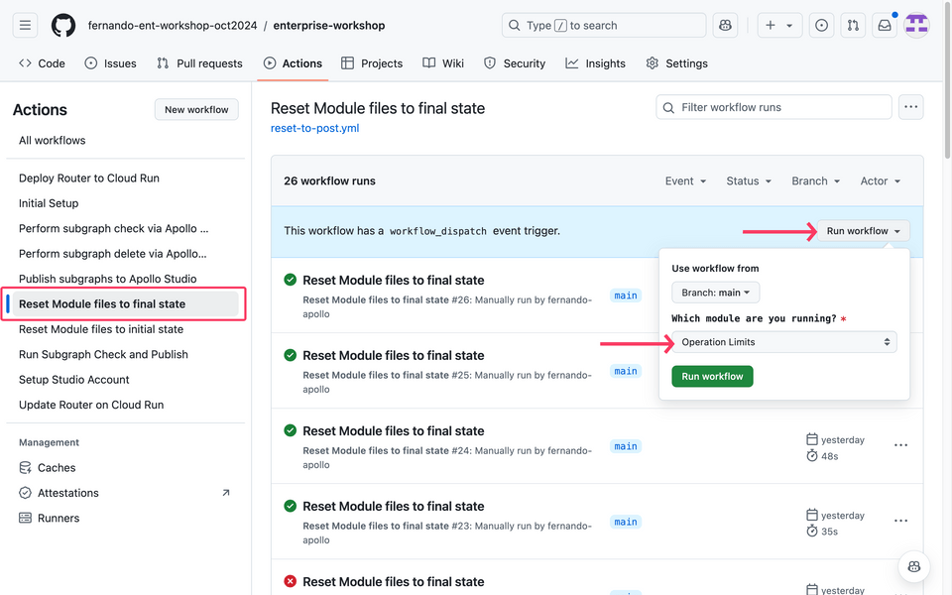
Task: Open run #26 title link
Action: tap(394, 280)
